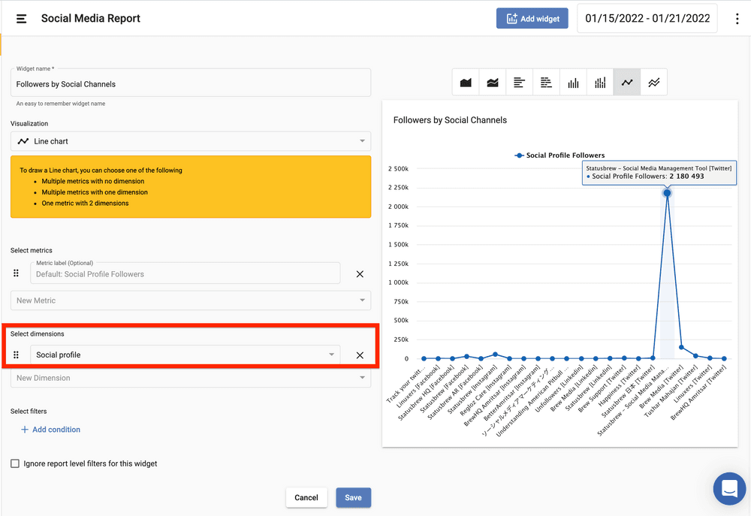
Task: Click the Add widget button
Action: [x=532, y=19]
